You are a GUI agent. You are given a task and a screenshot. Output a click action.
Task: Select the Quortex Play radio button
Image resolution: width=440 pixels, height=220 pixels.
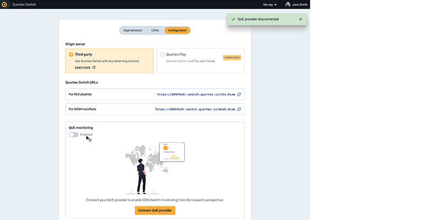(x=162, y=54)
